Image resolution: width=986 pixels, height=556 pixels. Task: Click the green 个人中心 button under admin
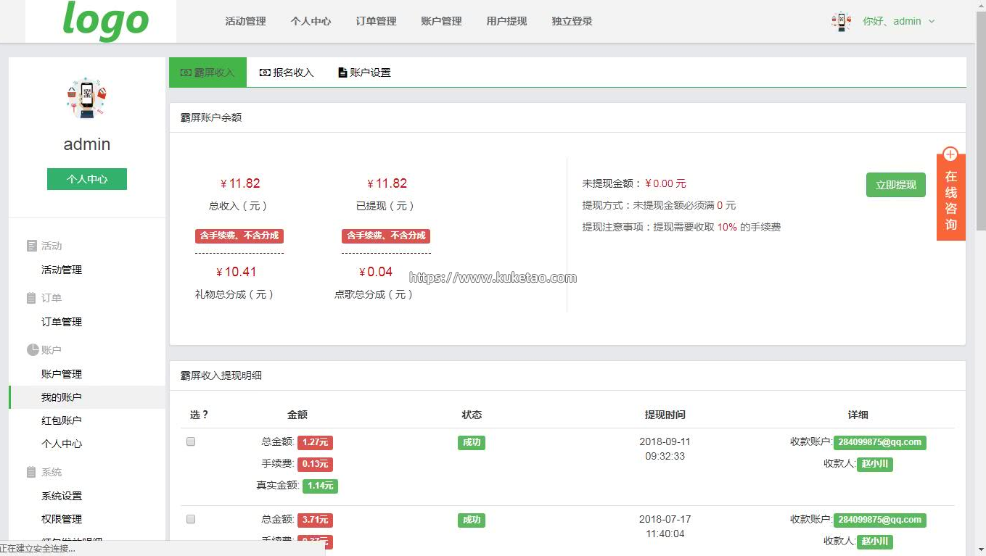(x=87, y=179)
